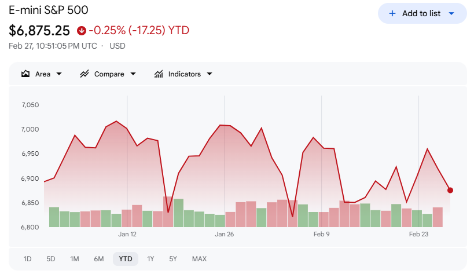Viewport: 474px width, 274px height.
Task: Switch to the 5Y time range
Action: click(173, 259)
